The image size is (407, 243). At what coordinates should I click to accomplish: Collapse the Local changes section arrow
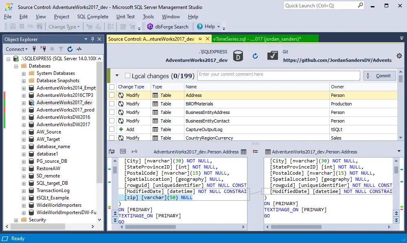(117, 76)
